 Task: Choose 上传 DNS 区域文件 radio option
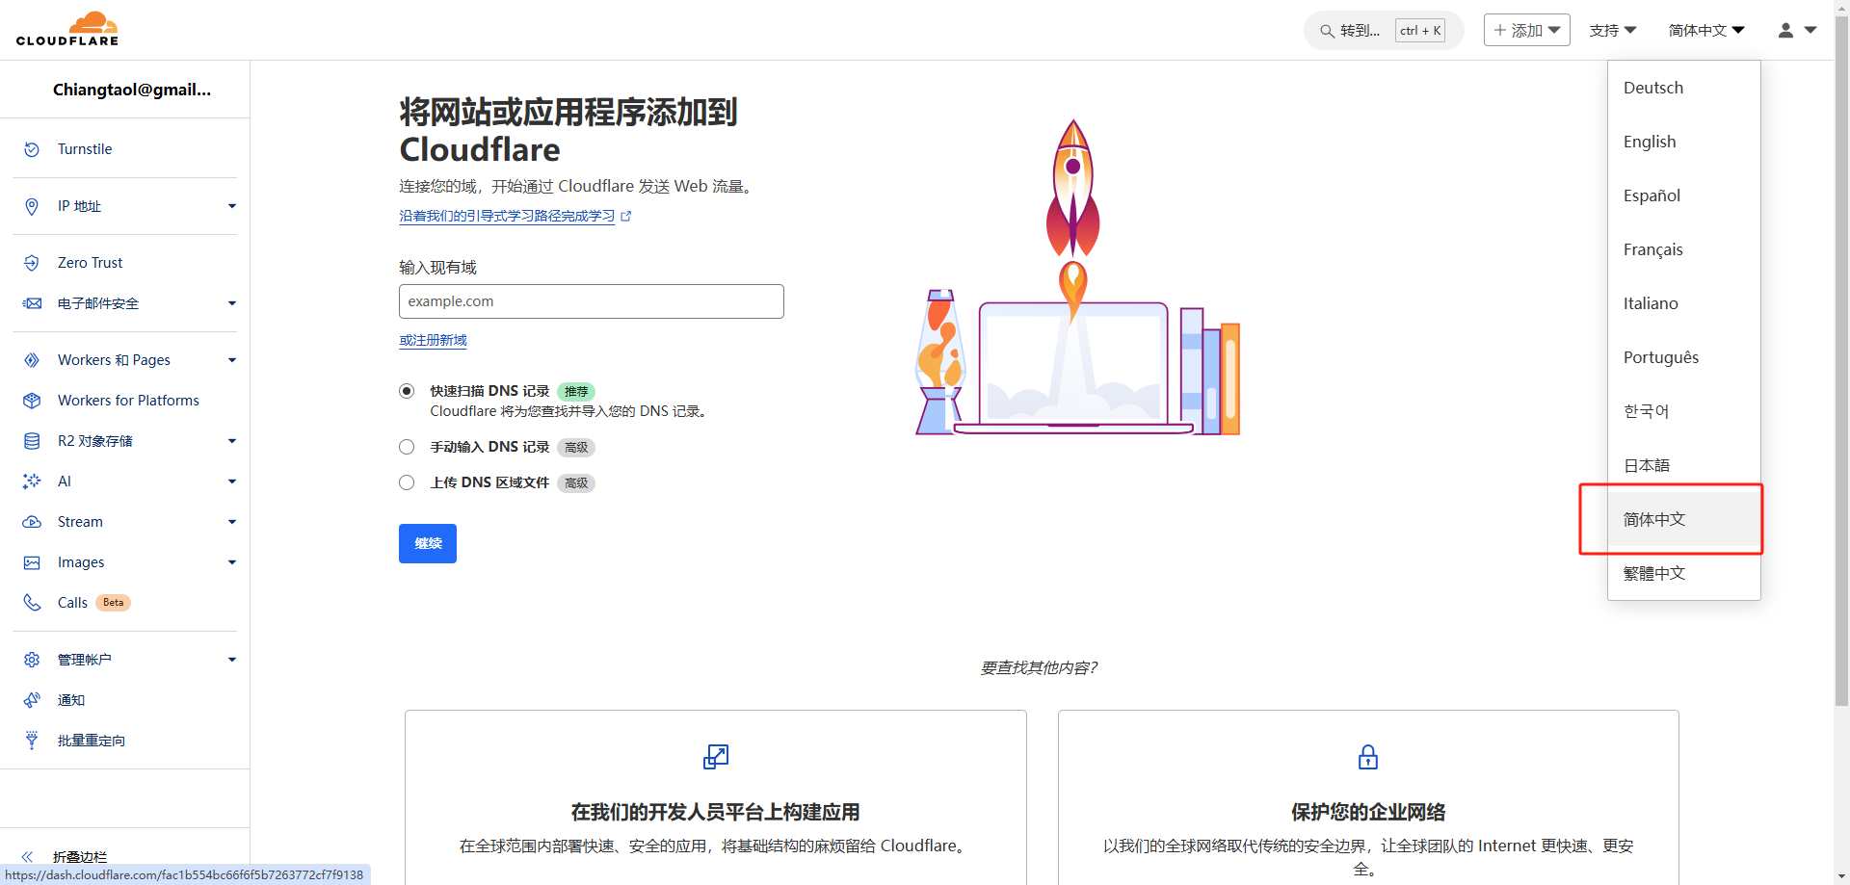click(x=407, y=482)
